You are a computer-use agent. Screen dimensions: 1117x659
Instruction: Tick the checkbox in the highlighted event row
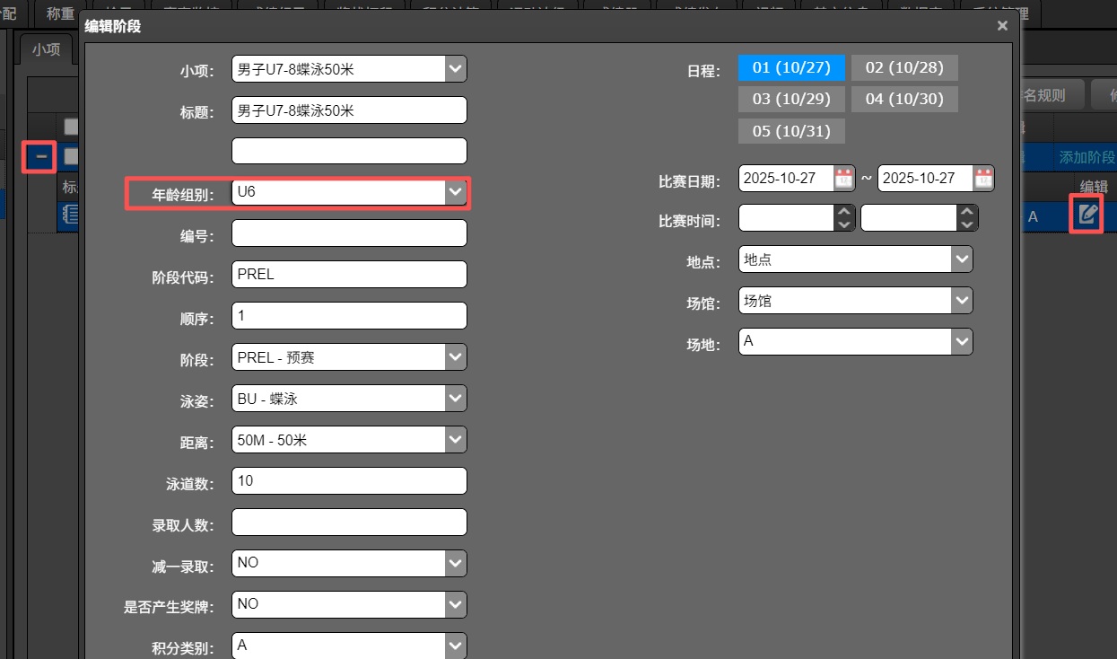[70, 157]
